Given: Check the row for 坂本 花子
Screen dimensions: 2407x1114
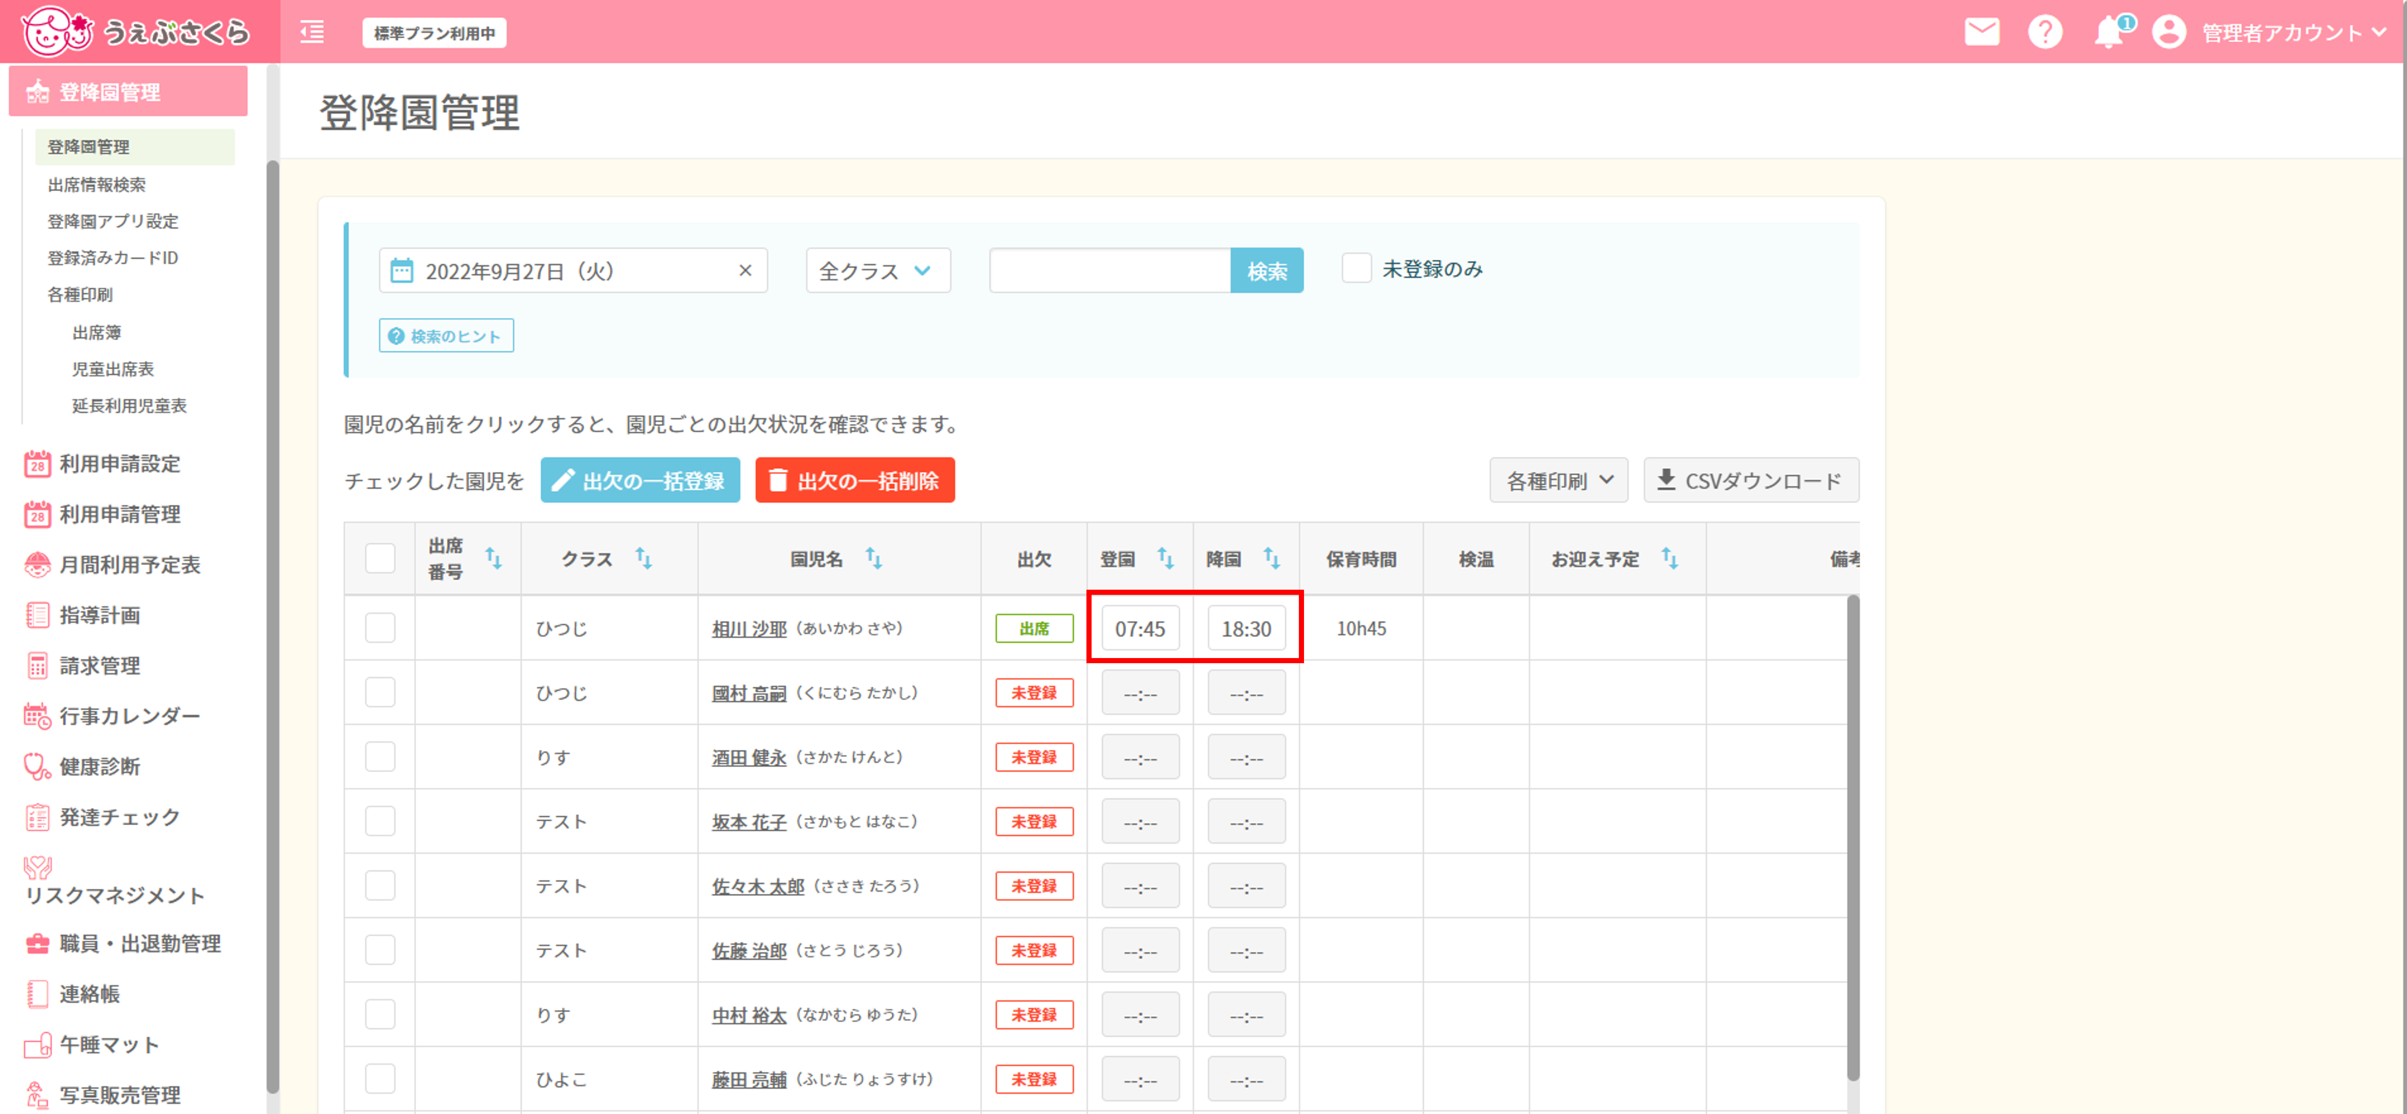Looking at the screenshot, I should pyautogui.click(x=380, y=821).
